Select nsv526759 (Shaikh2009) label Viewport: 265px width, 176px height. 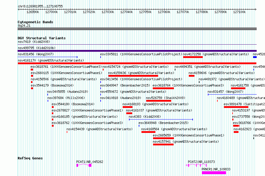(x=166, y=98)
